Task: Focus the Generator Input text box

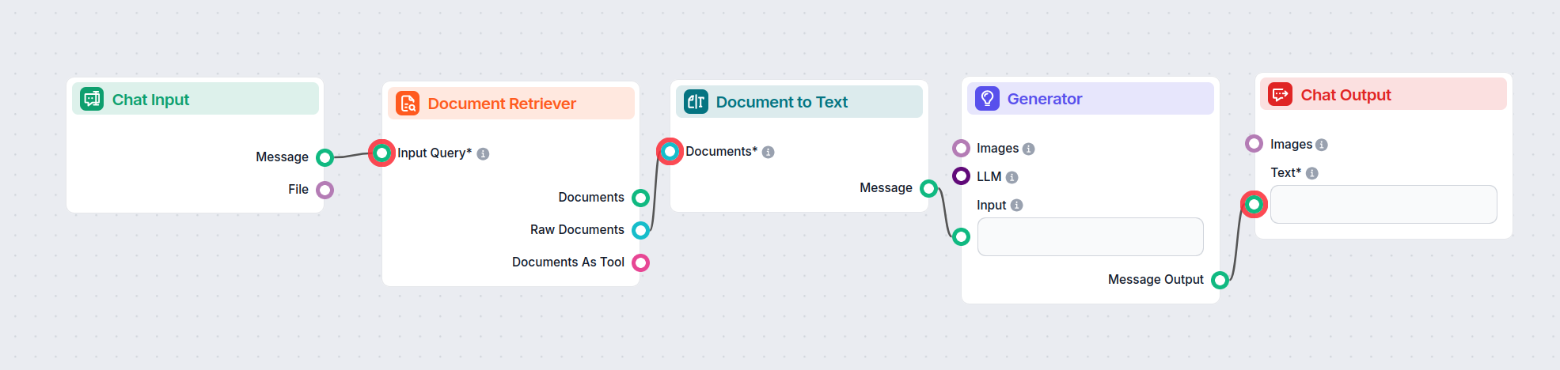Action: click(x=1091, y=236)
